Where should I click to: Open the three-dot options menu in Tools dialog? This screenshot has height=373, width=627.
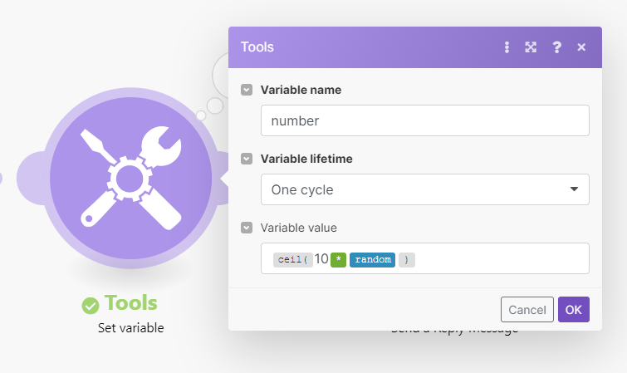point(507,47)
